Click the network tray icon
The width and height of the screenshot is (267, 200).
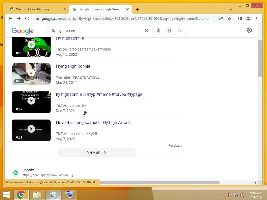point(236,195)
